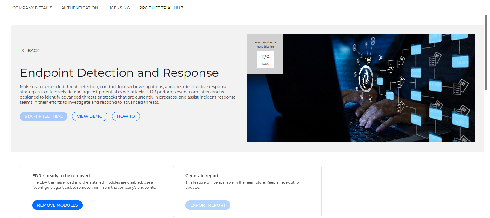Image resolution: width=490 pixels, height=218 pixels.
Task: Open the Company Details tab
Action: (x=32, y=8)
